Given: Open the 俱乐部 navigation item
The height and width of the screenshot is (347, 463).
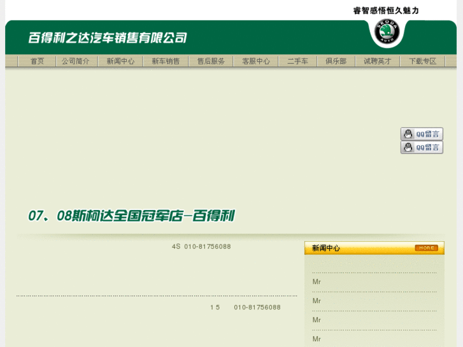Looking at the screenshot, I should click(336, 61).
